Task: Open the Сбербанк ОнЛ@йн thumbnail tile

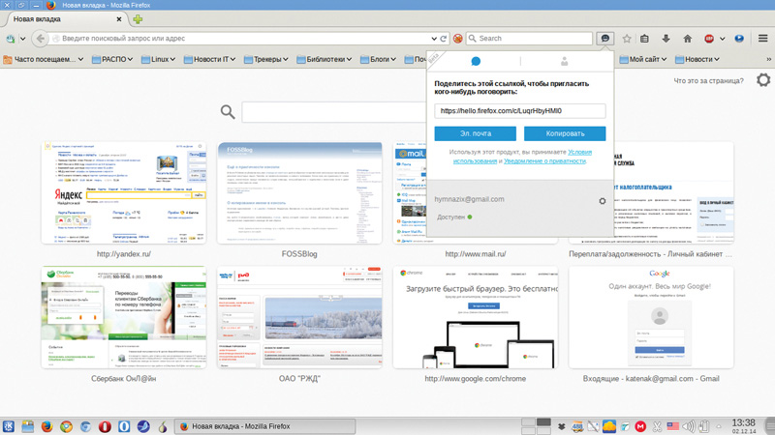Action: [x=124, y=317]
